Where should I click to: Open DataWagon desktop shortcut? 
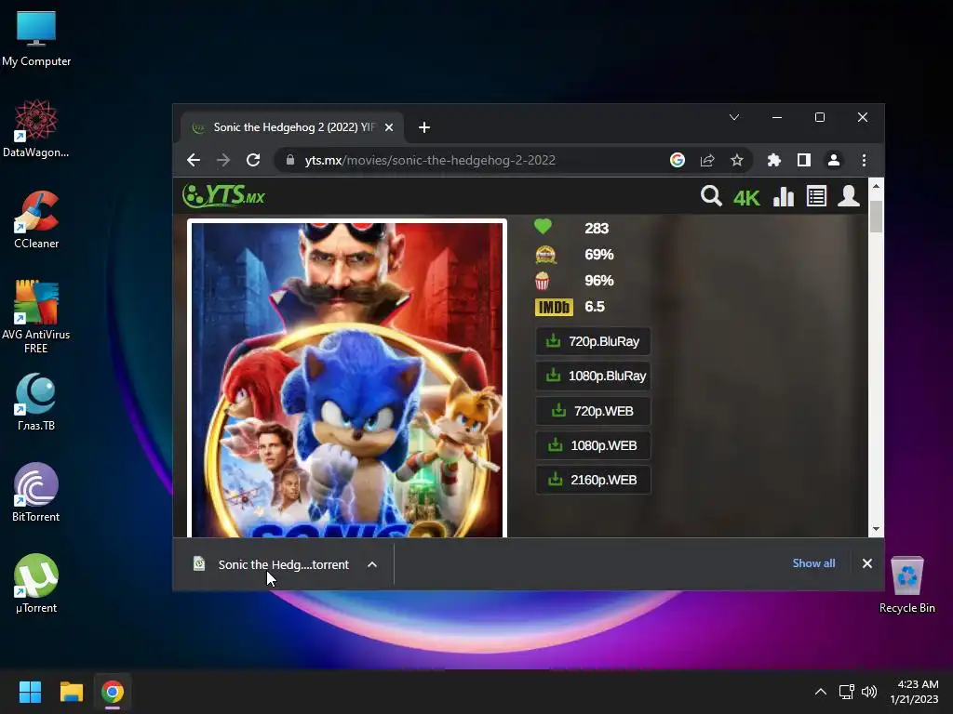click(x=36, y=128)
